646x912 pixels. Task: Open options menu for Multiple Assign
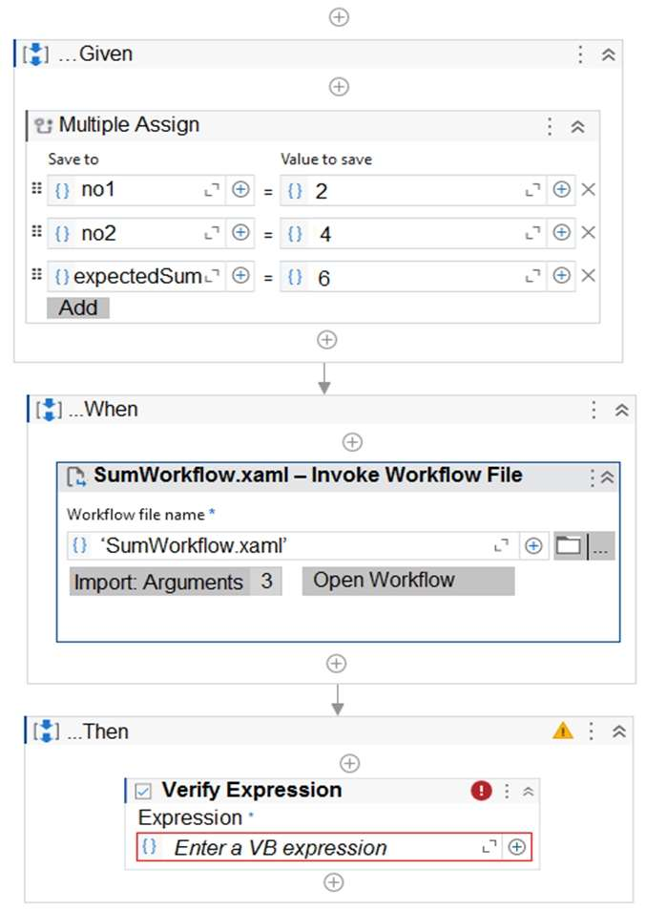click(x=550, y=126)
